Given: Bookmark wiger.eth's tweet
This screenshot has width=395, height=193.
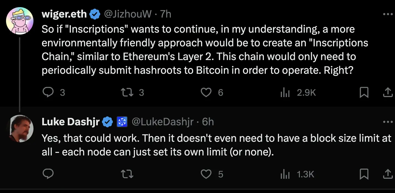Looking at the screenshot, I should tap(364, 92).
